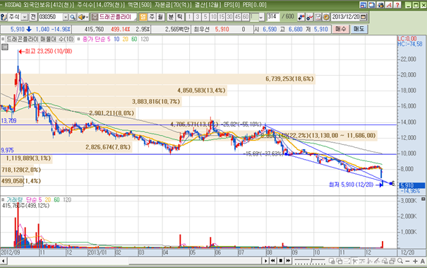Click the chart settings gear icon
The height and width of the screenshot is (268, 427).
point(326,17)
